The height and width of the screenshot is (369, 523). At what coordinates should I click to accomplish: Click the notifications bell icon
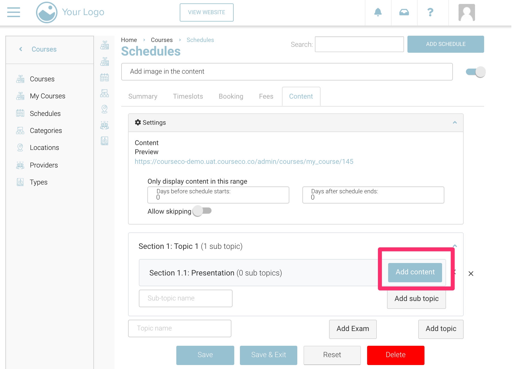click(x=378, y=12)
